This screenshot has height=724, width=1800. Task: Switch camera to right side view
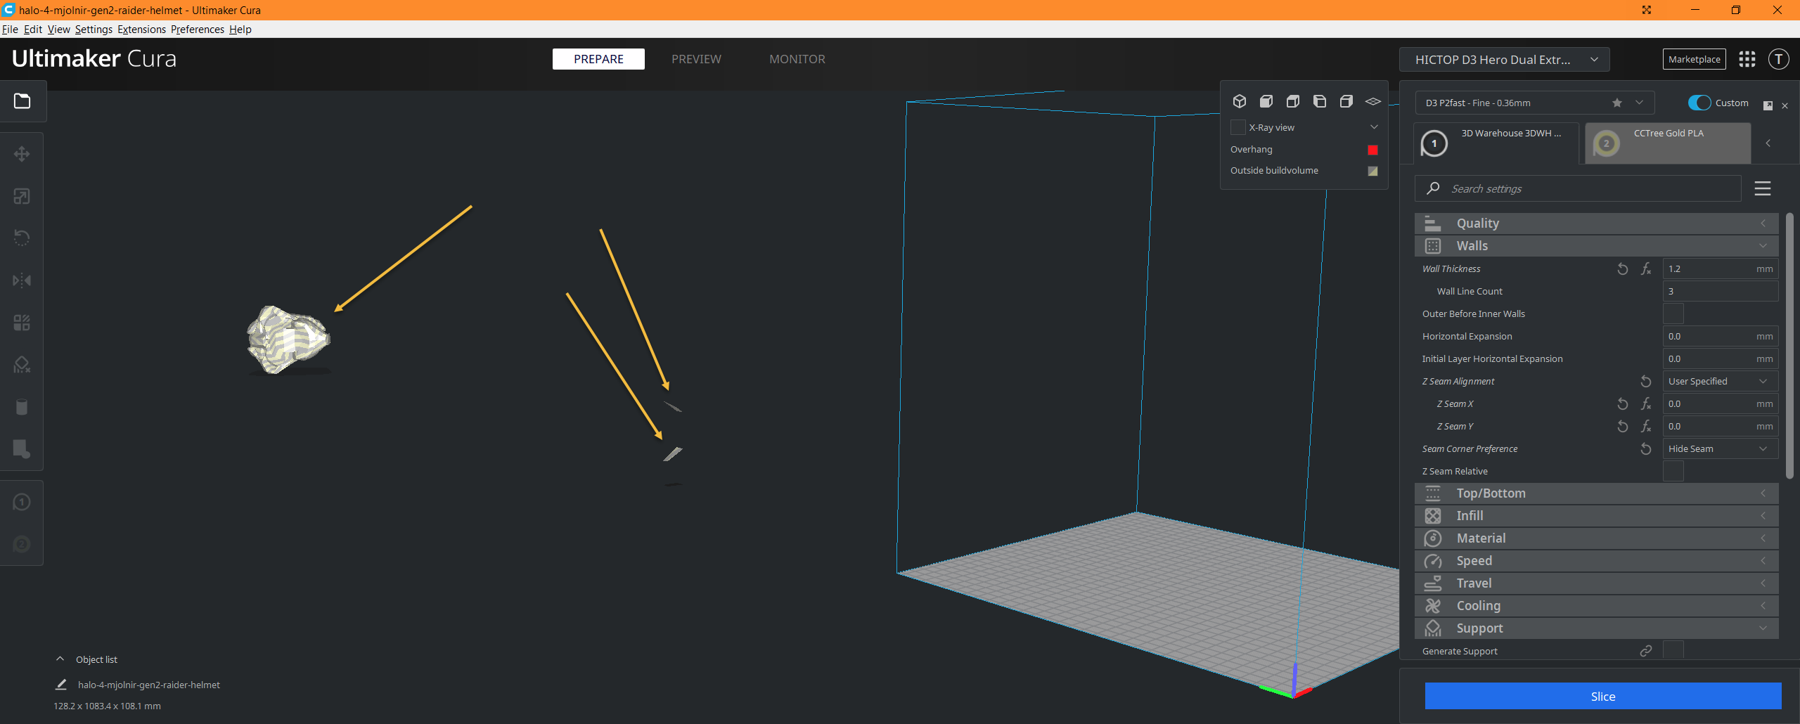pos(1346,101)
